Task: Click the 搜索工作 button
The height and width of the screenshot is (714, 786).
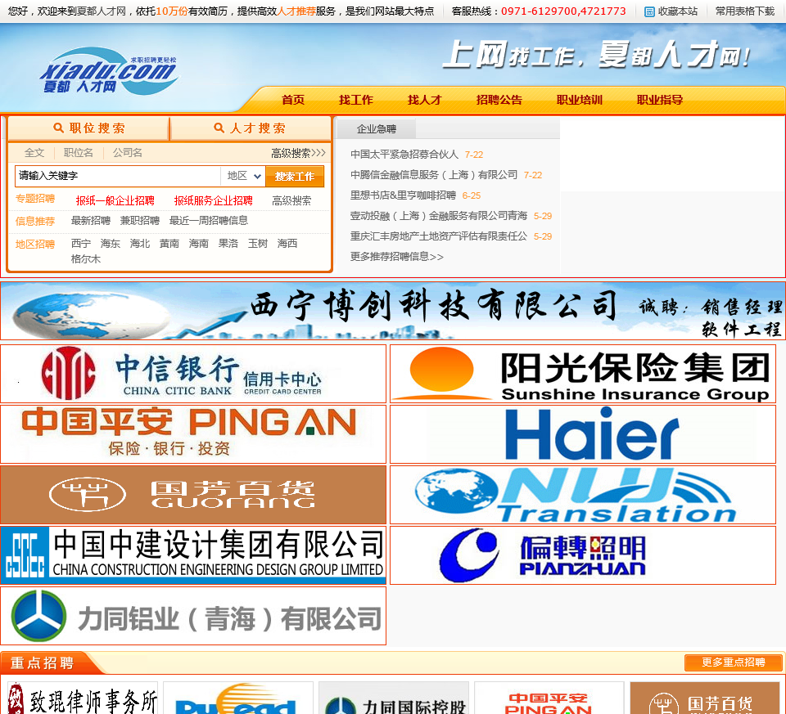Action: pyautogui.click(x=295, y=176)
